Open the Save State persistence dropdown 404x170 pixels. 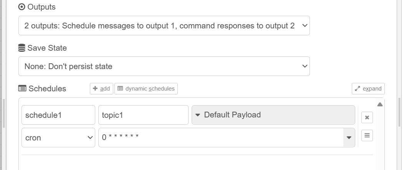164,66
